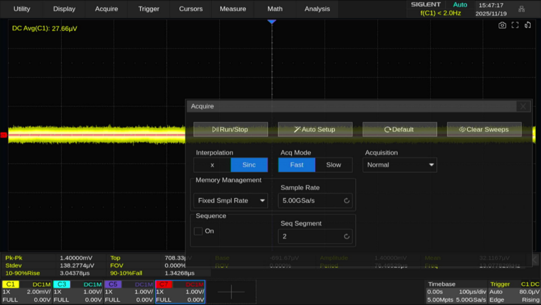The height and width of the screenshot is (305, 541).
Task: Open the Trigger menu
Action: click(149, 9)
